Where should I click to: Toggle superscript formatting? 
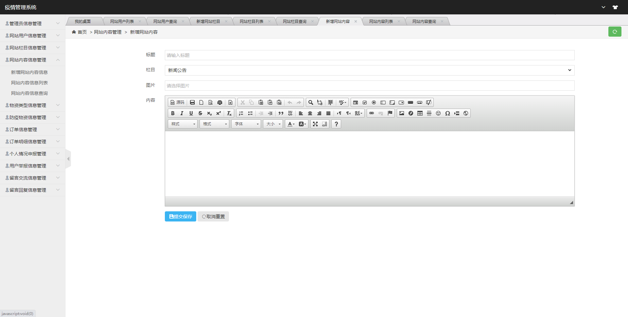tap(218, 113)
